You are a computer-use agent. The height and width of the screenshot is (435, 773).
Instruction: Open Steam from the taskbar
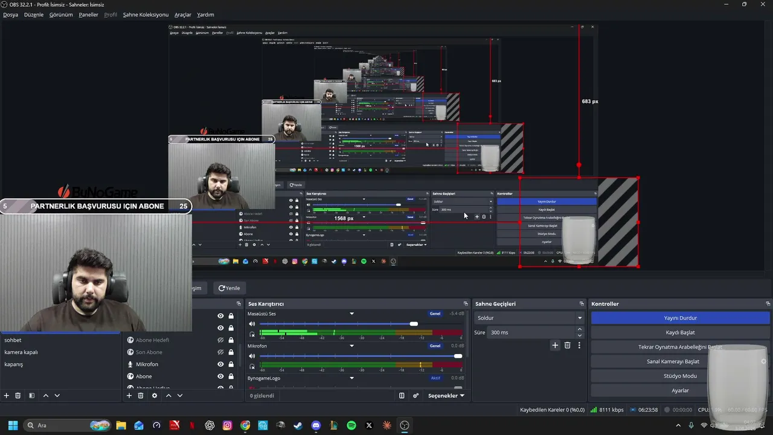tap(298, 425)
